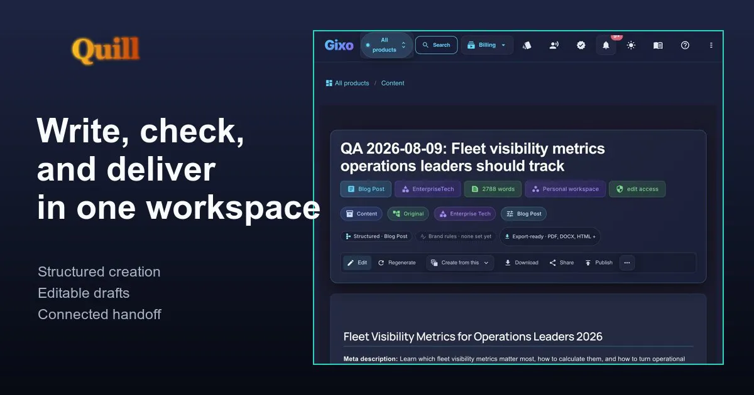The width and height of the screenshot is (754, 395).
Task: Open the header vertical dots menu
Action: (x=711, y=45)
